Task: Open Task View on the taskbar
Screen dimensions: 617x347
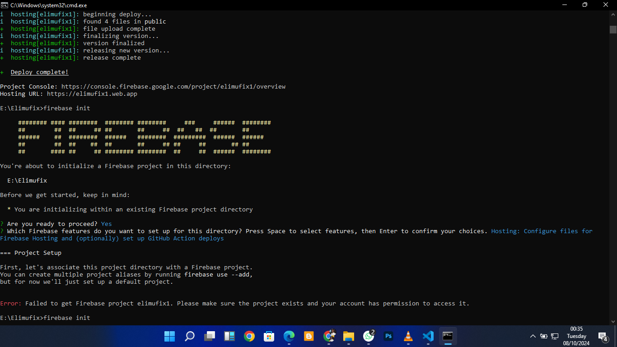Action: point(210,336)
